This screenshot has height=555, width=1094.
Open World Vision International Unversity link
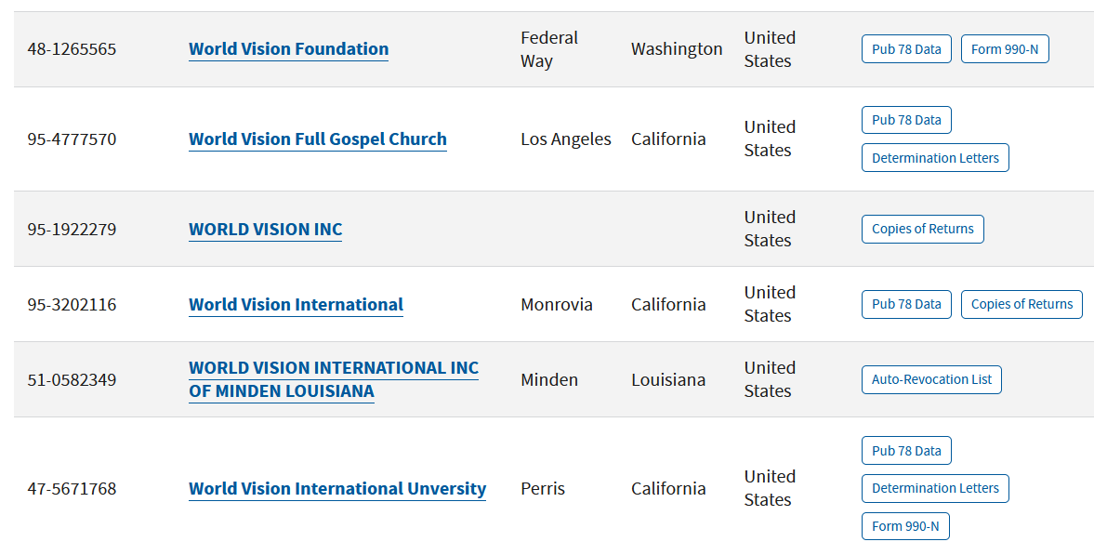click(x=336, y=489)
